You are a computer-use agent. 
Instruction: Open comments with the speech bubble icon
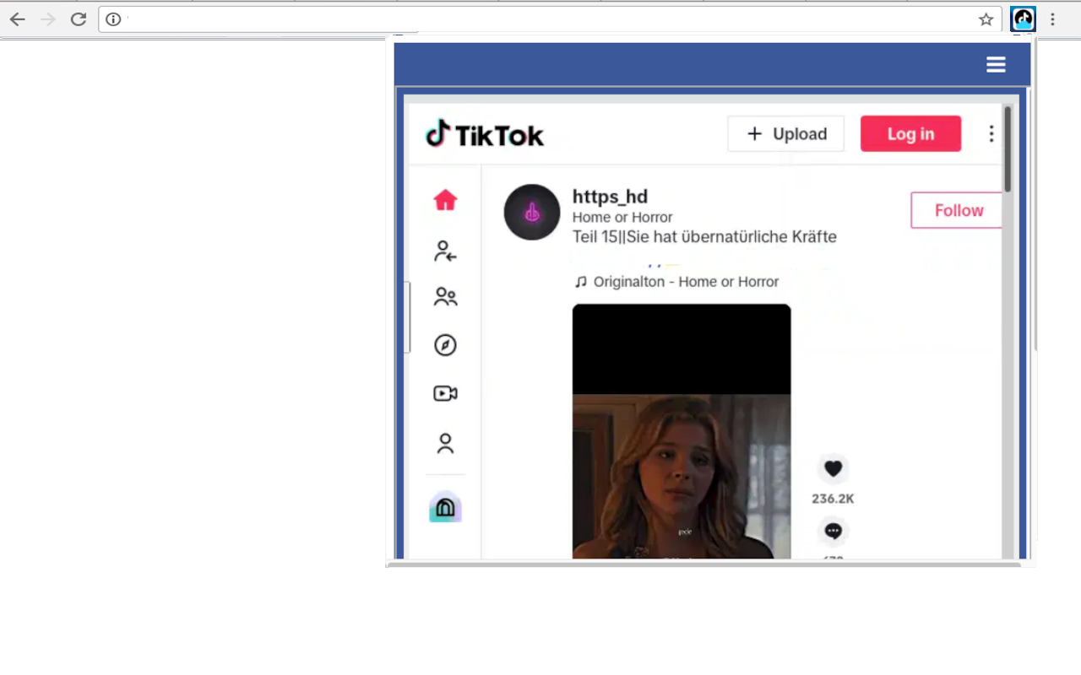[x=834, y=531]
